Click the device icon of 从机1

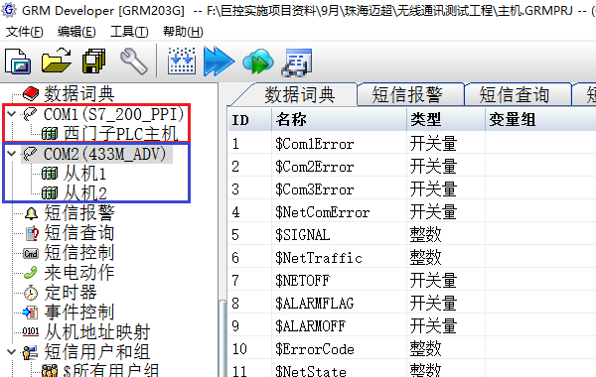[x=50, y=174]
